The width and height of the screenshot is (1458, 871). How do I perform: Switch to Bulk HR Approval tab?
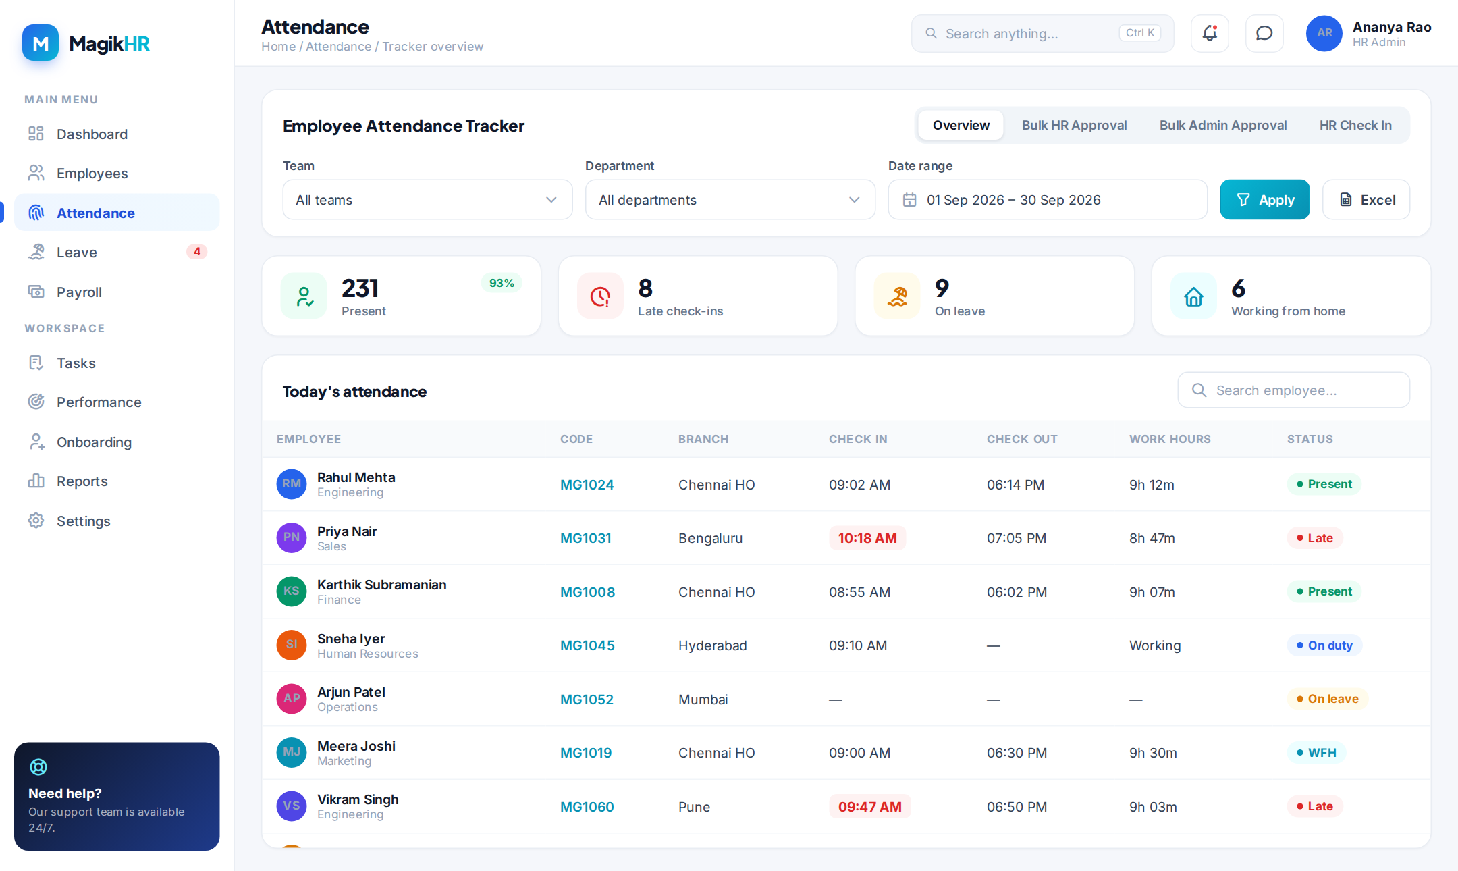(1074, 125)
